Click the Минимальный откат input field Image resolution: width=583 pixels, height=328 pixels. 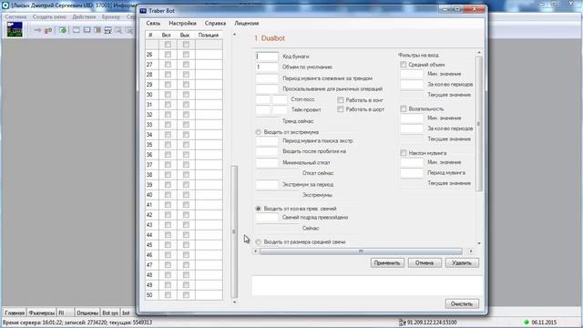[267, 162]
